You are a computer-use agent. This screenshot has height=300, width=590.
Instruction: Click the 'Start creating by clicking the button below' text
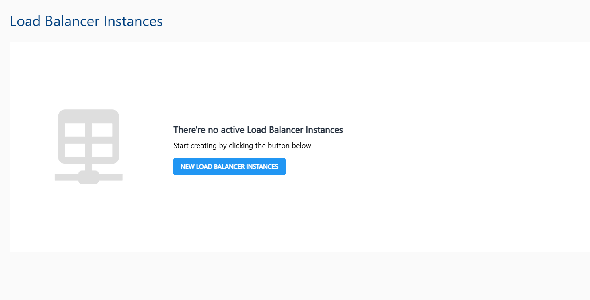coord(242,145)
